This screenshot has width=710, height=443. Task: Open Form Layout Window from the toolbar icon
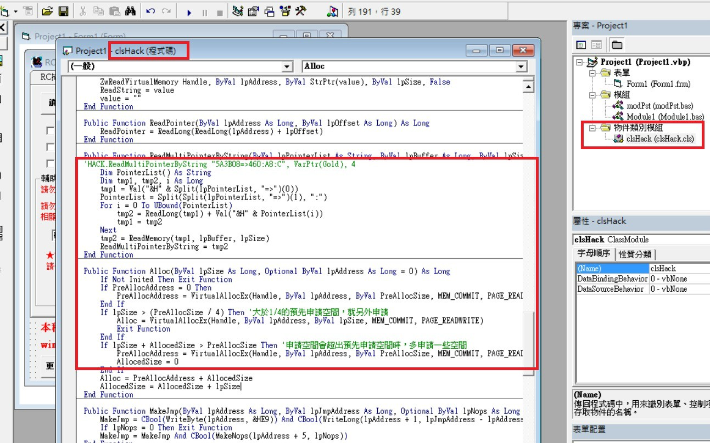click(x=269, y=11)
